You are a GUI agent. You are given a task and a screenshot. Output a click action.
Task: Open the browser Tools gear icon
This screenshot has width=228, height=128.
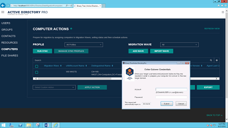pos(226,6)
